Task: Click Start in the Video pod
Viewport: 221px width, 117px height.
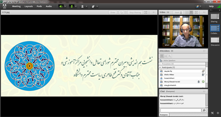Action: point(178,12)
